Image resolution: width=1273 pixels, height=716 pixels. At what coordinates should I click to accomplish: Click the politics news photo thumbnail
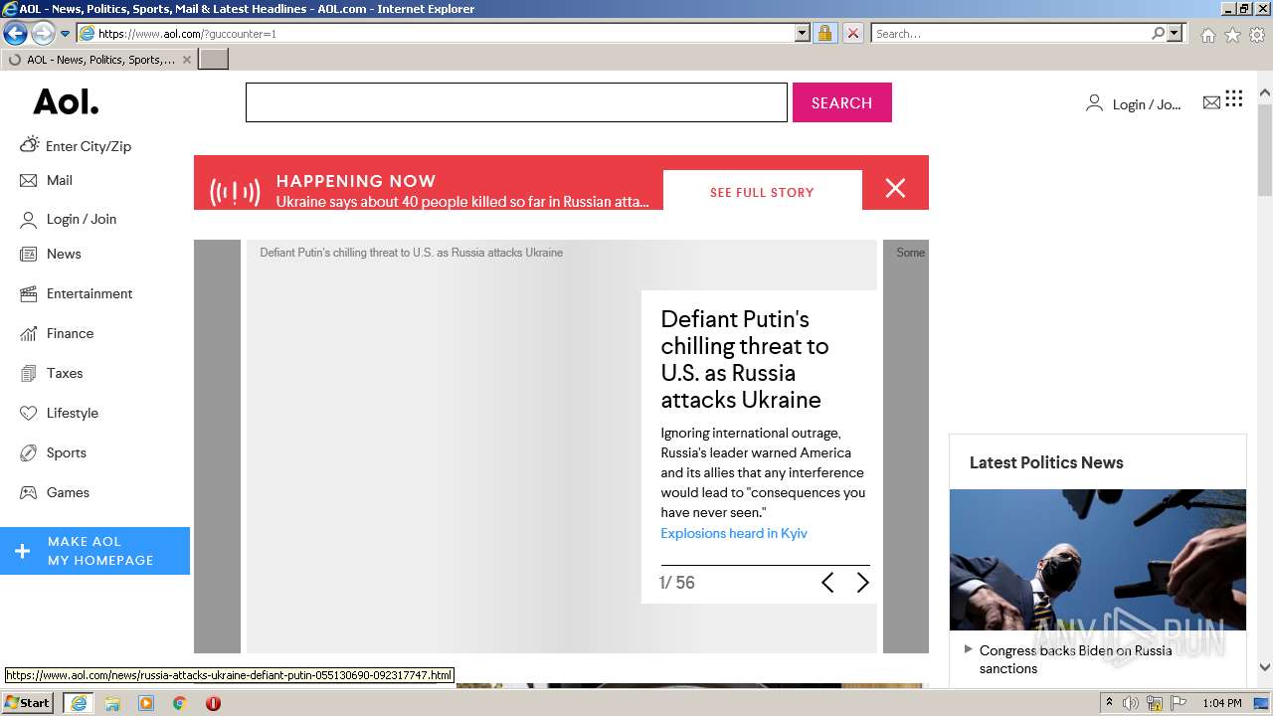coord(1097,560)
